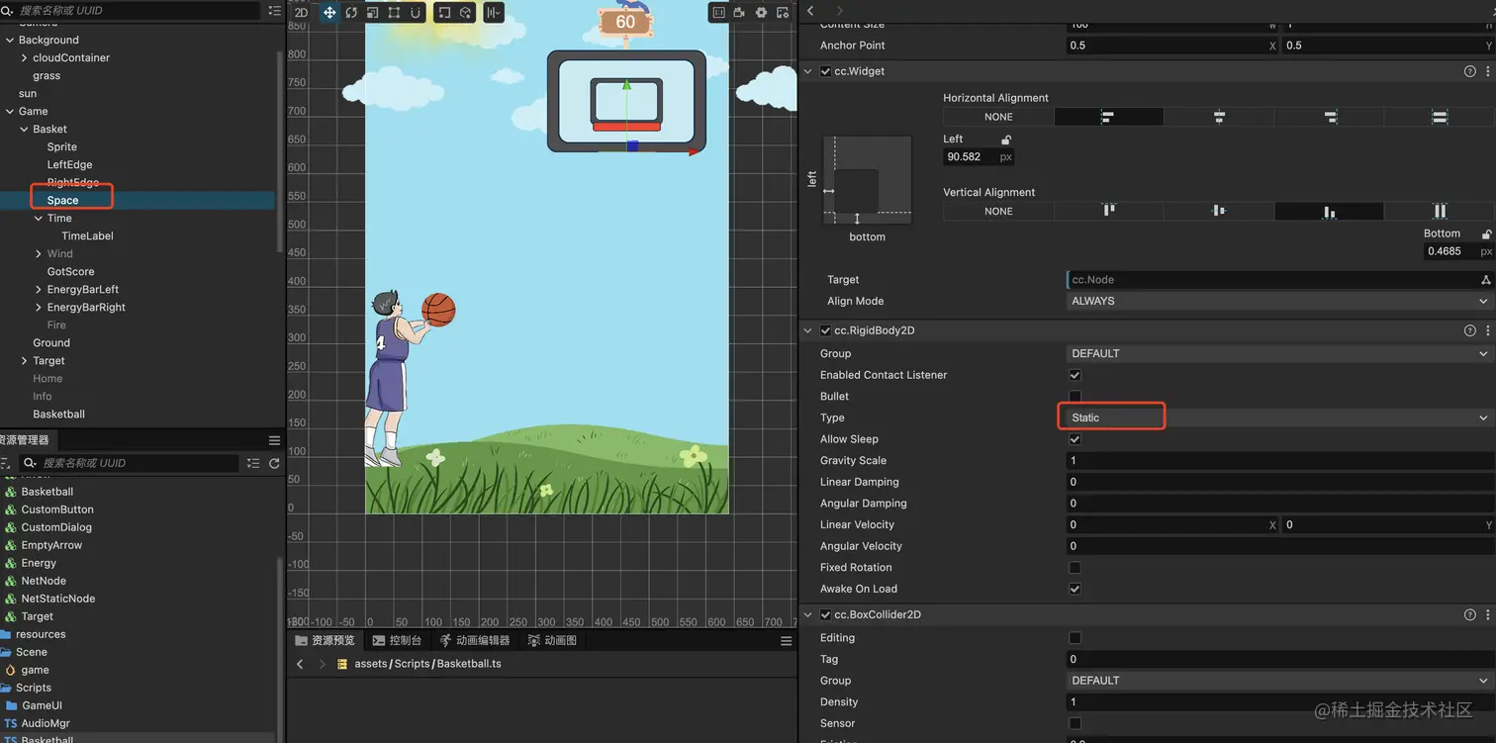Collapse the Basket node
The width and height of the screenshot is (1496, 743).
coord(24,130)
